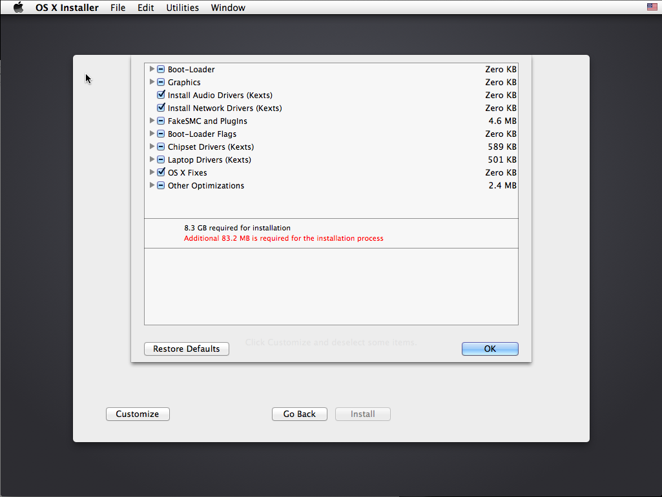Click the red Additional 83.2 MB warning

point(284,238)
